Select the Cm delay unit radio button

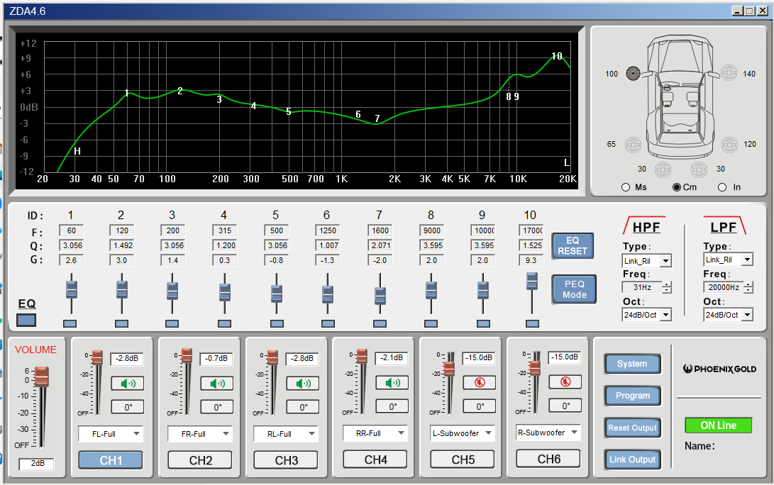point(677,187)
